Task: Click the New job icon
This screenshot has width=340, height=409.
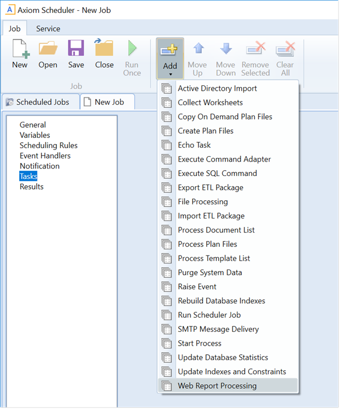Action: coord(20,49)
